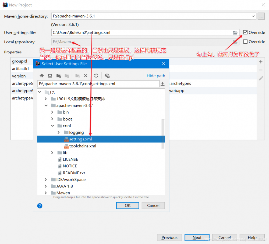269x244 pixels.
Task: Cancel the file chooser dialog
Action: click(x=153, y=206)
